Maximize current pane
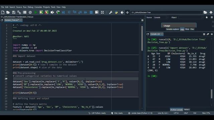Viewport: 214px width, 120px height. 97,12
